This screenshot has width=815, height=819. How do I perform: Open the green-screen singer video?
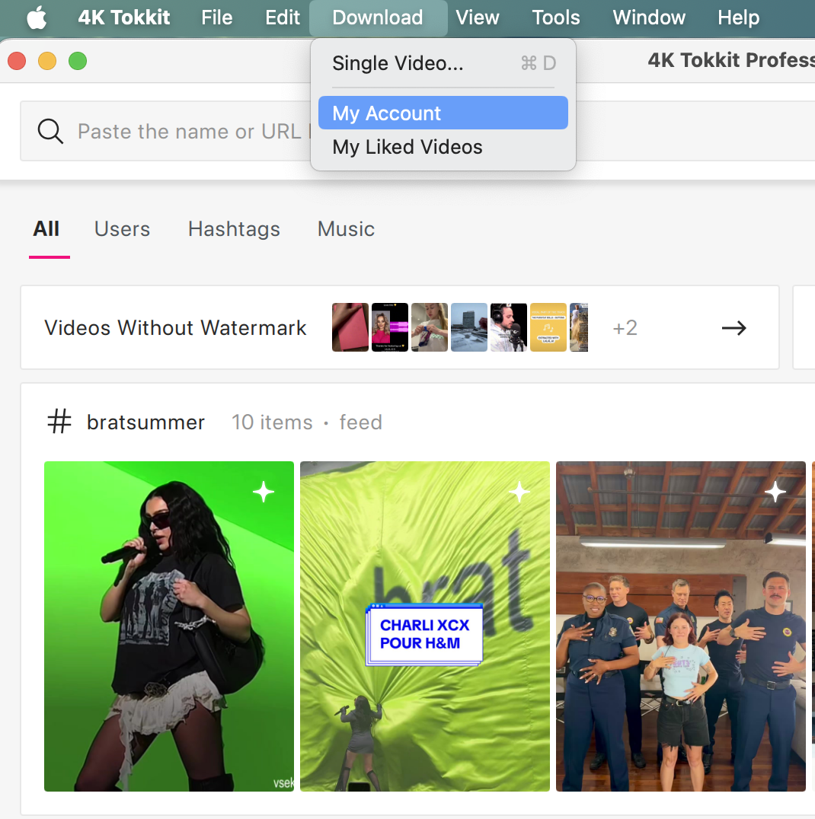point(169,626)
